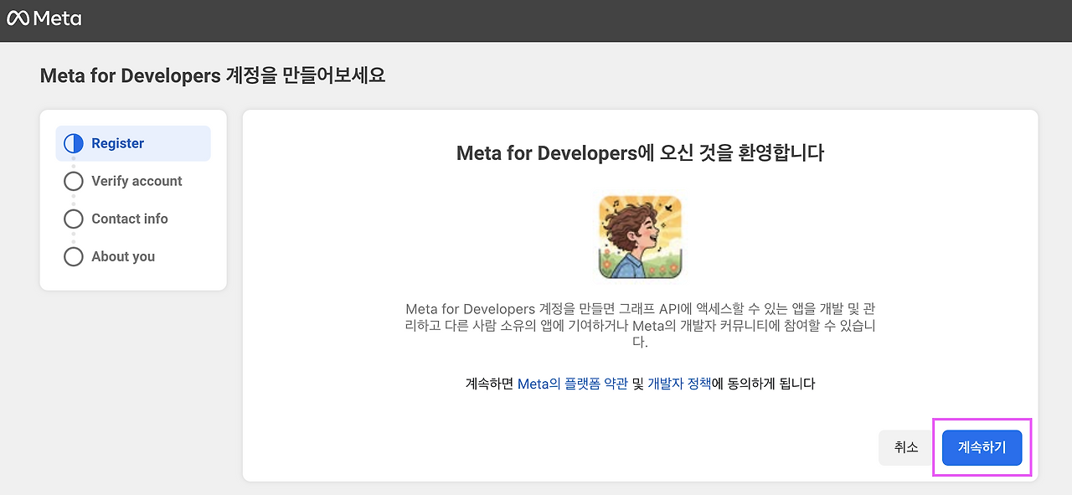Click the description paragraph about 그래프 API

tap(640, 325)
